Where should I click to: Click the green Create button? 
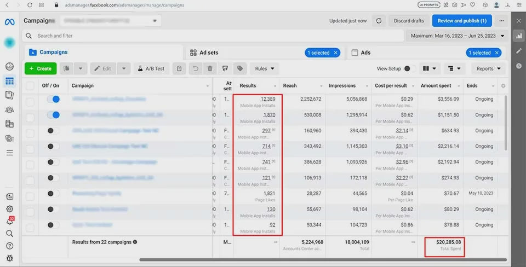click(x=40, y=68)
